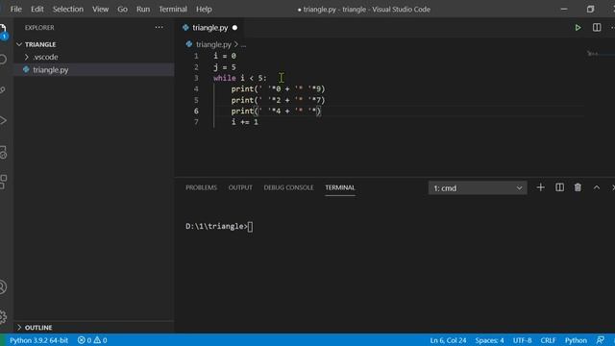Create a new terminal with plus icon
This screenshot has width=615, height=346.
click(x=540, y=187)
